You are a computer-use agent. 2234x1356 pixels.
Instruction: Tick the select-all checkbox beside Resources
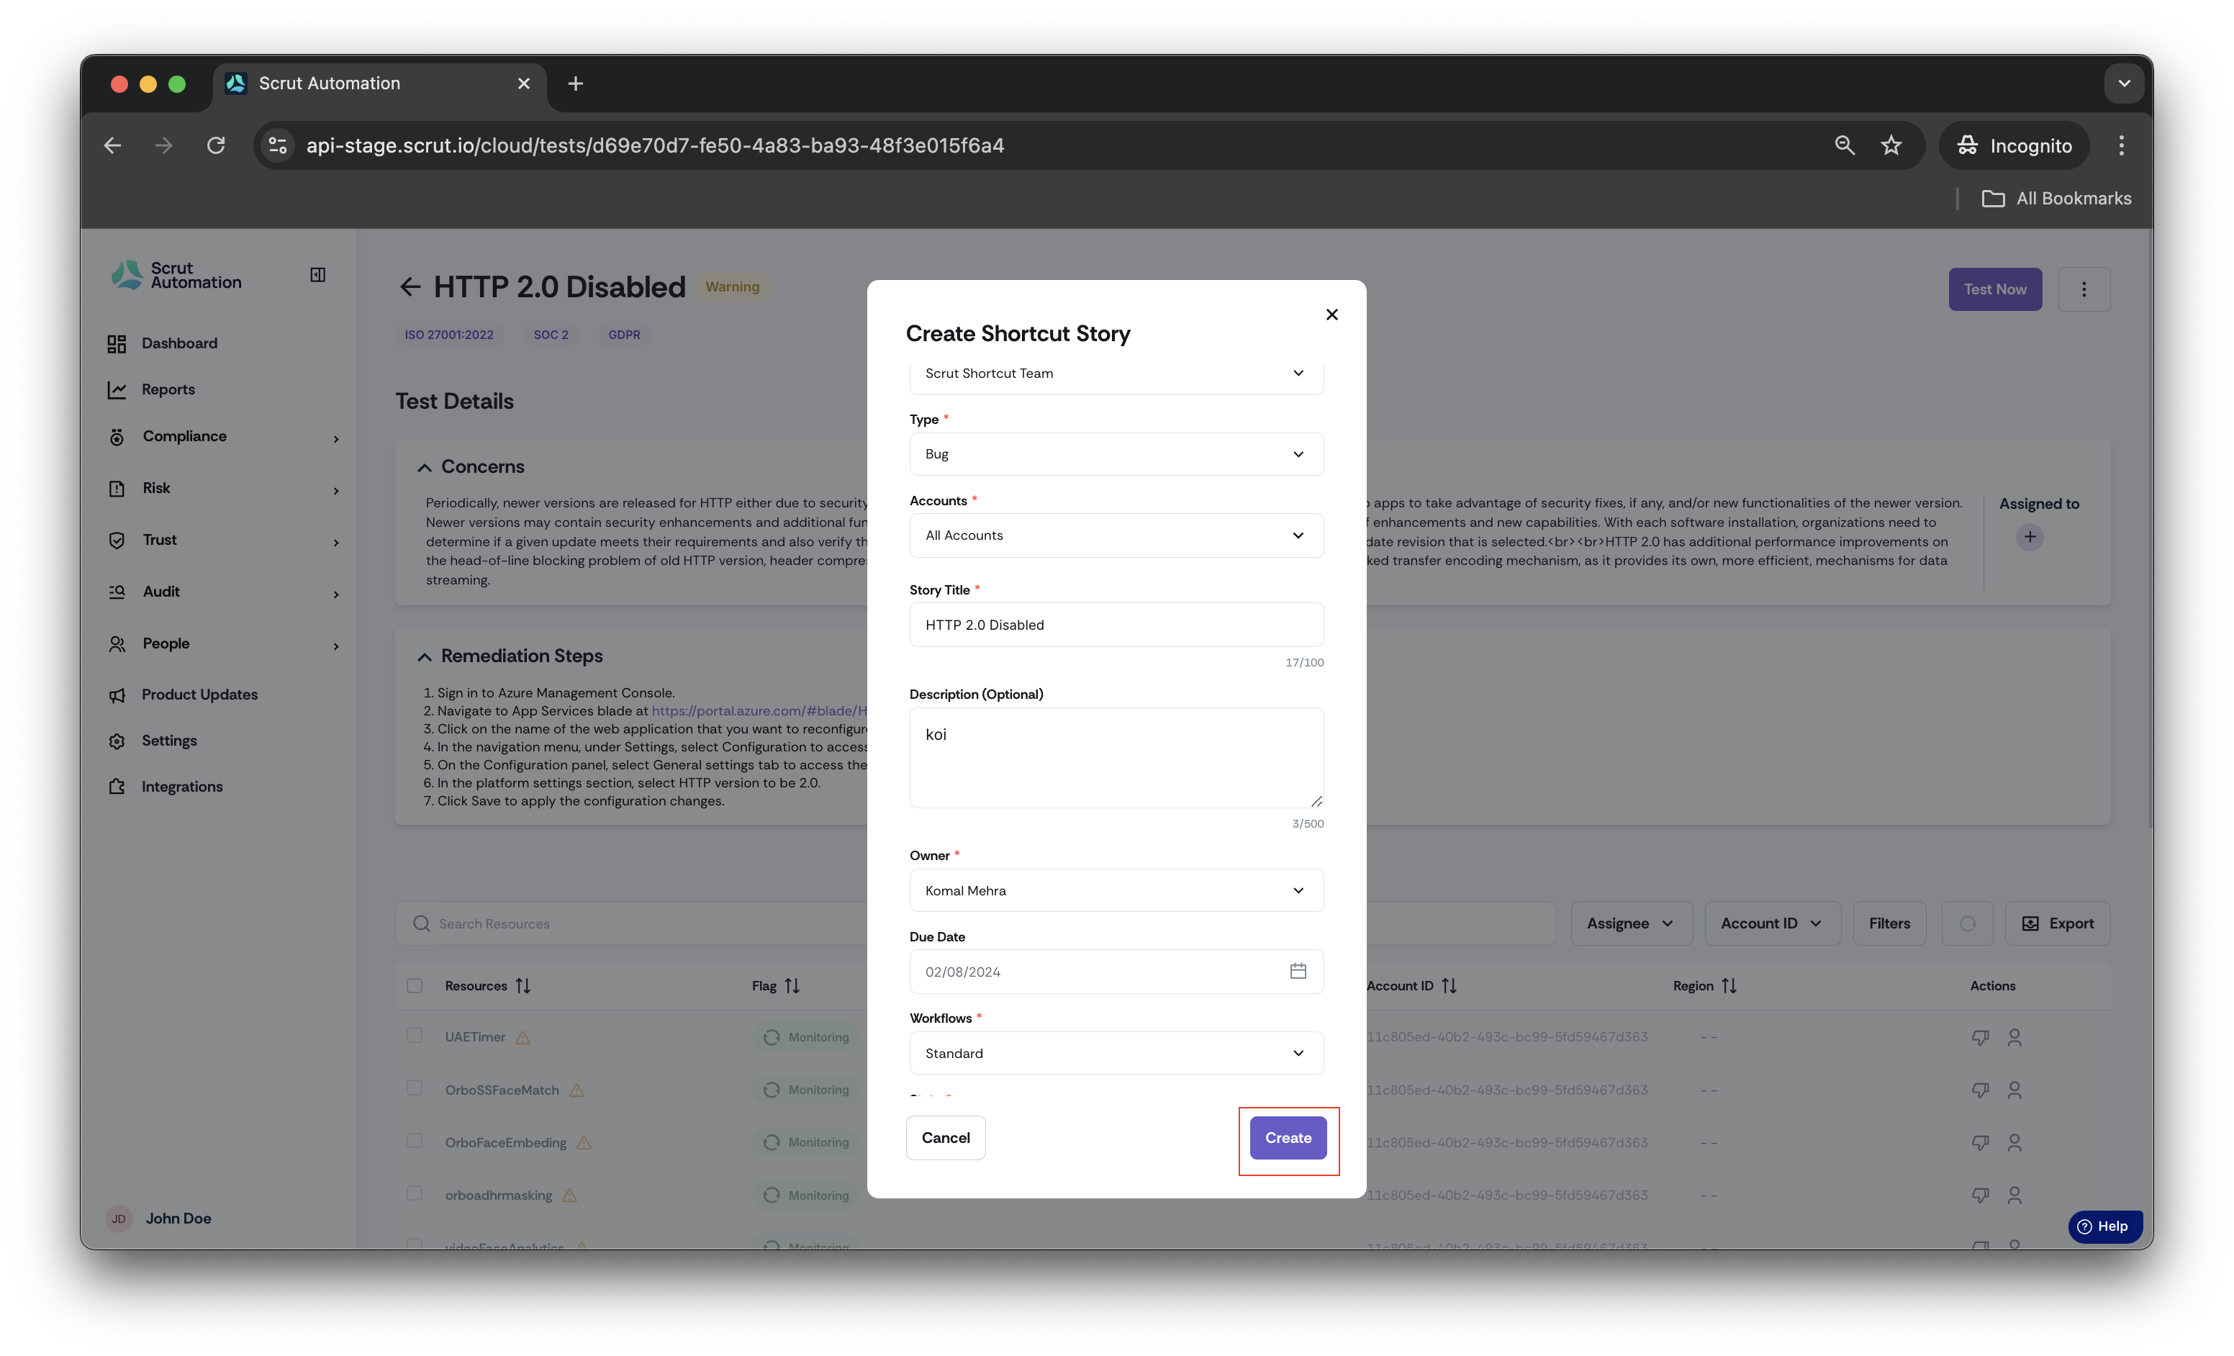[x=415, y=985]
